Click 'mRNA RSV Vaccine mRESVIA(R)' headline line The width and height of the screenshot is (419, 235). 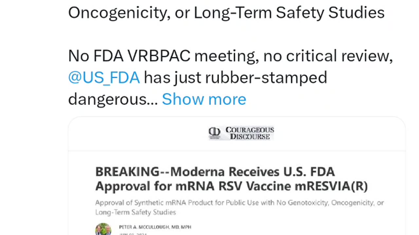[272, 186]
